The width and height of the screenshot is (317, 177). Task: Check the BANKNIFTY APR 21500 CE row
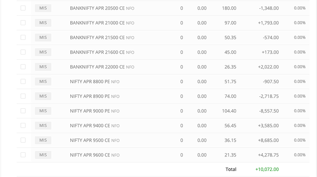[23, 37]
